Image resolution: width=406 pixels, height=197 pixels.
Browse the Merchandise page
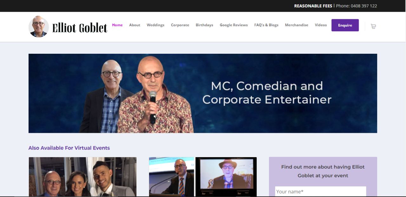click(x=297, y=25)
